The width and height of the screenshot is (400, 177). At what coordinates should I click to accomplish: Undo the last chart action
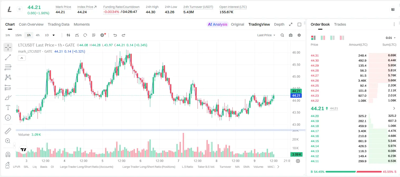click(115, 35)
